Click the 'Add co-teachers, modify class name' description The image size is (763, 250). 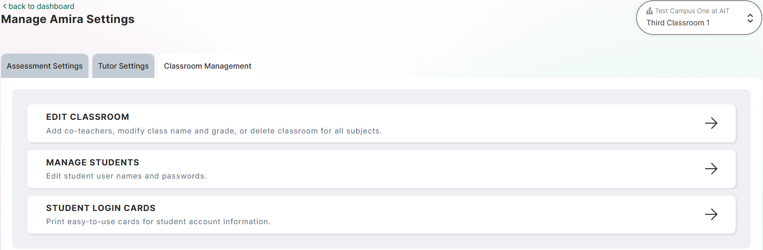(214, 131)
